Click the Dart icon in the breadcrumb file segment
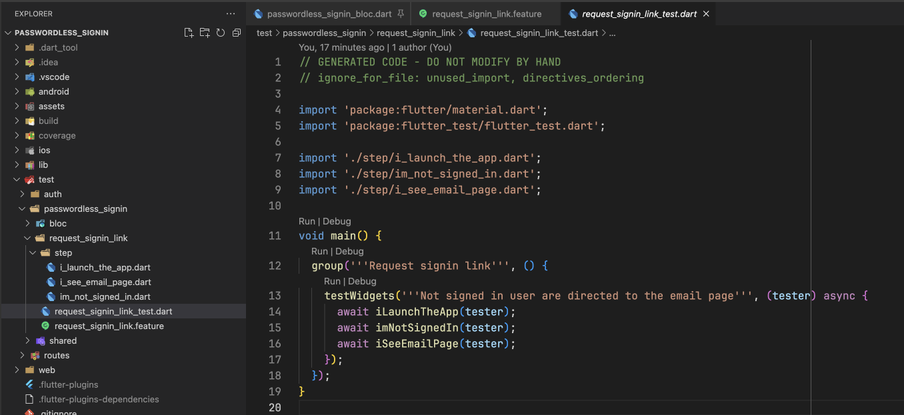The image size is (904, 415). coord(472,33)
